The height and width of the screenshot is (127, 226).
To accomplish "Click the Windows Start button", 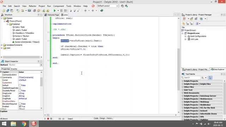I will 4,124.
